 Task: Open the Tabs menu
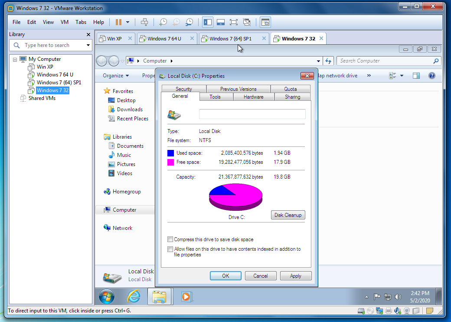click(x=81, y=22)
